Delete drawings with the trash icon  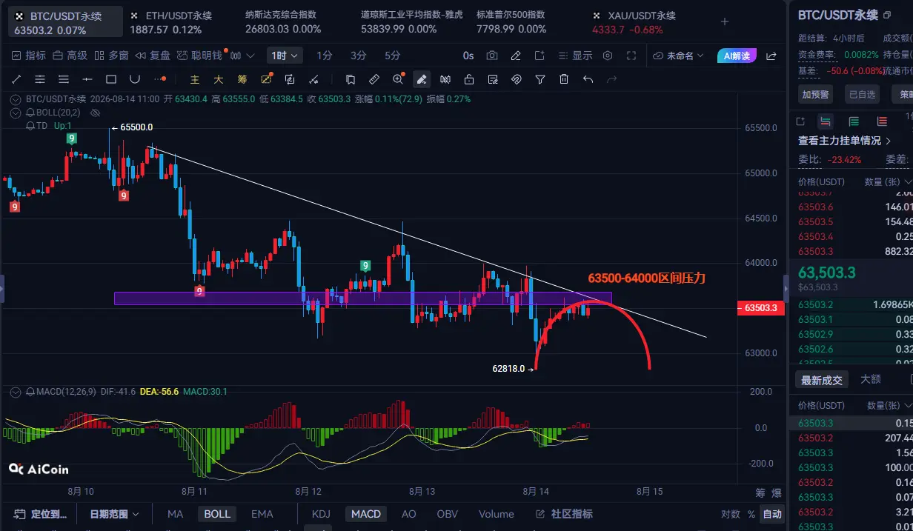(x=564, y=79)
